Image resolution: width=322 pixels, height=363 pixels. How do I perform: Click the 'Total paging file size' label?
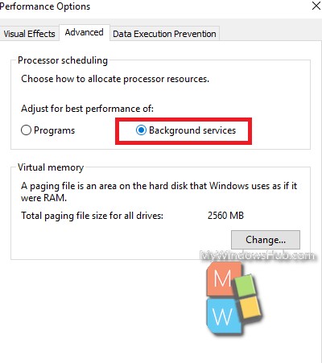92,216
